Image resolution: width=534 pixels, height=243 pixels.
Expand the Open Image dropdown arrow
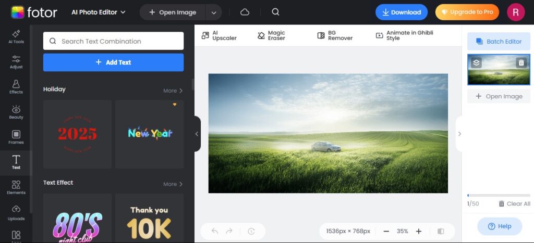click(214, 12)
